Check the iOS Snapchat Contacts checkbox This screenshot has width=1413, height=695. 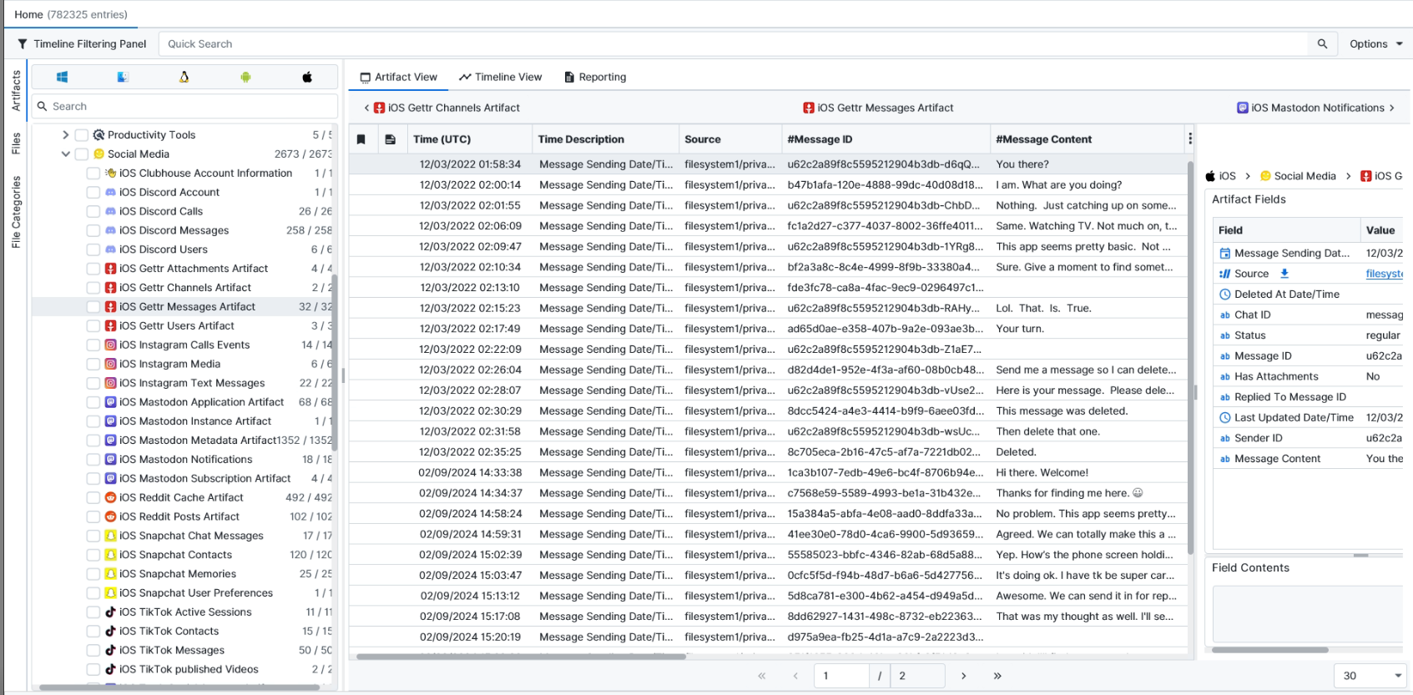tap(93, 555)
